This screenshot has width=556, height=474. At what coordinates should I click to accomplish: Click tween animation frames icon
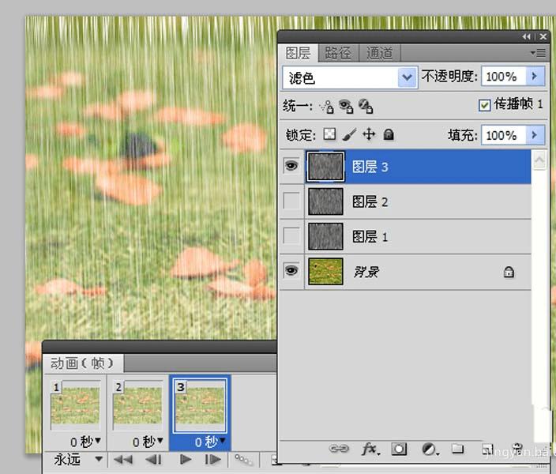(243, 460)
